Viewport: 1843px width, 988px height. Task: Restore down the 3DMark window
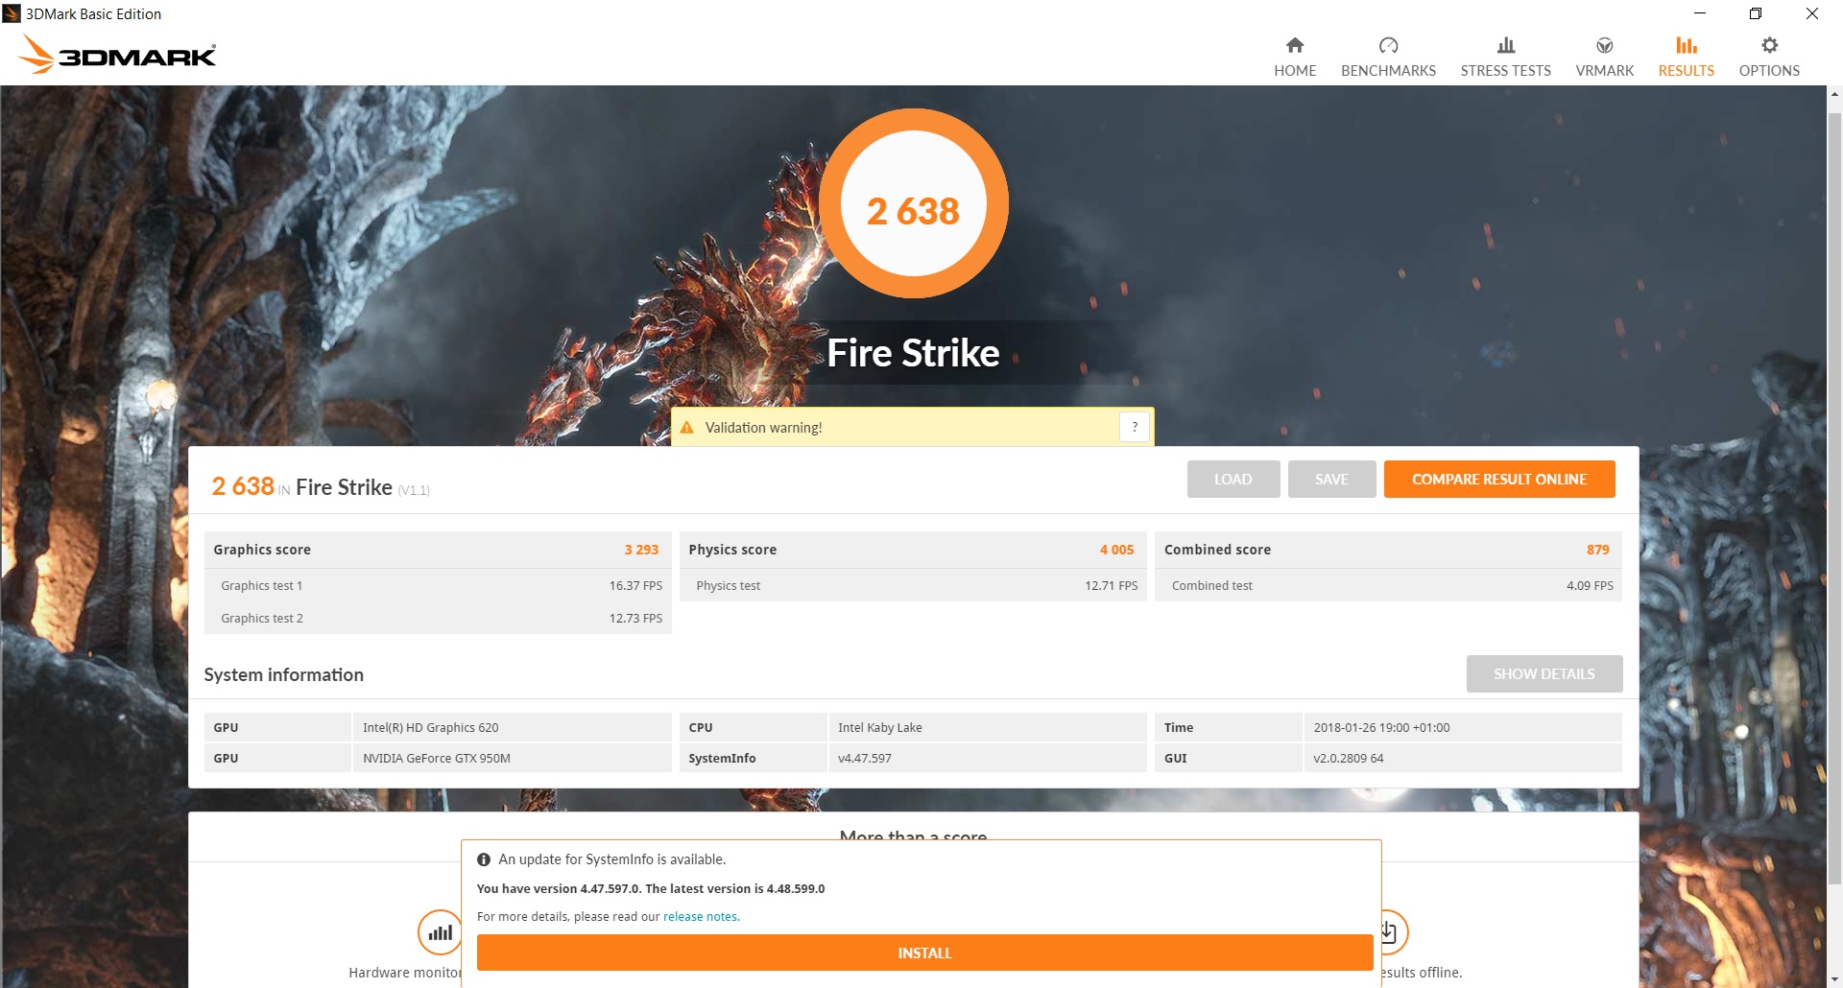[1756, 13]
